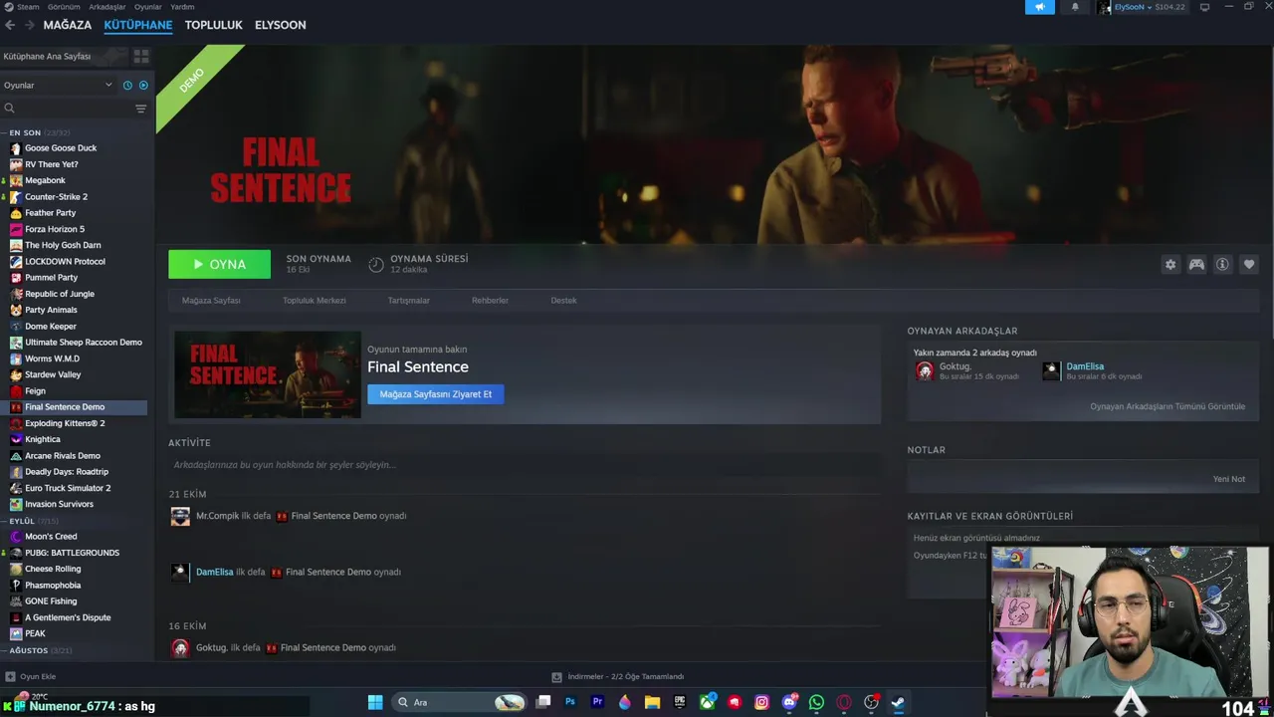
Task: Open advanced filter options icon in sidebar
Action: pos(141,109)
